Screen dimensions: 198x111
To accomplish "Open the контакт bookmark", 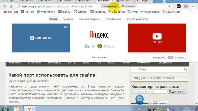I will (28, 12).
